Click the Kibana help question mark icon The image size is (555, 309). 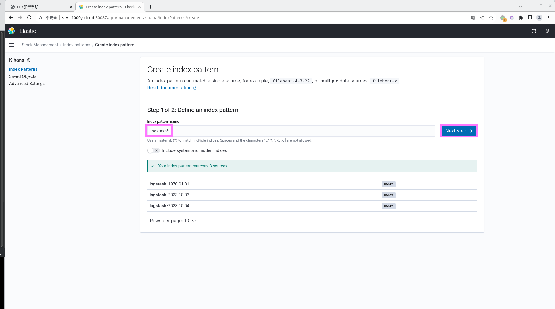click(x=29, y=60)
